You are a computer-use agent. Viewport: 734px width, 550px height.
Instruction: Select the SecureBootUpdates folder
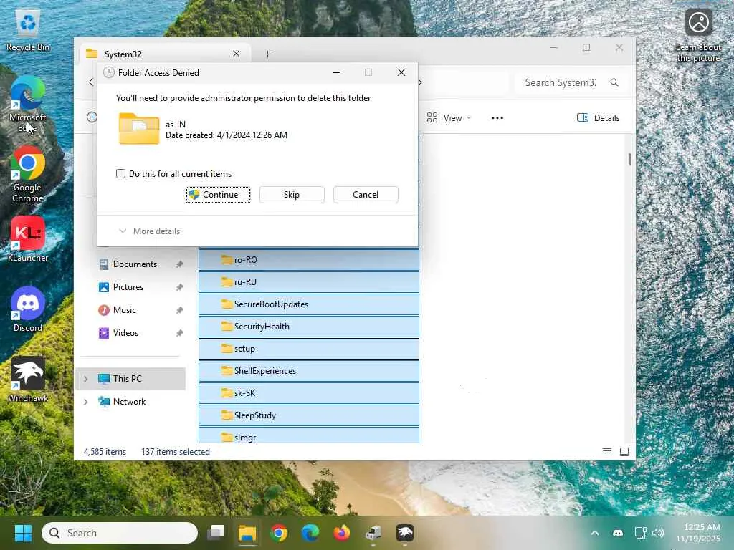coord(309,304)
